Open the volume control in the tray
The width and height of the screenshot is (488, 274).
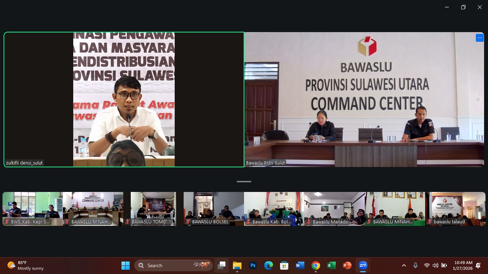point(435,265)
